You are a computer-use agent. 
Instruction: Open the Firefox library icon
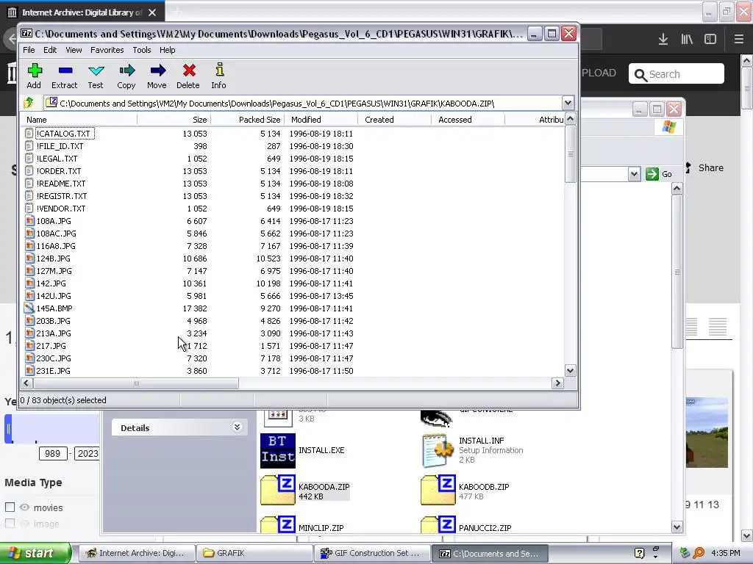click(x=687, y=40)
